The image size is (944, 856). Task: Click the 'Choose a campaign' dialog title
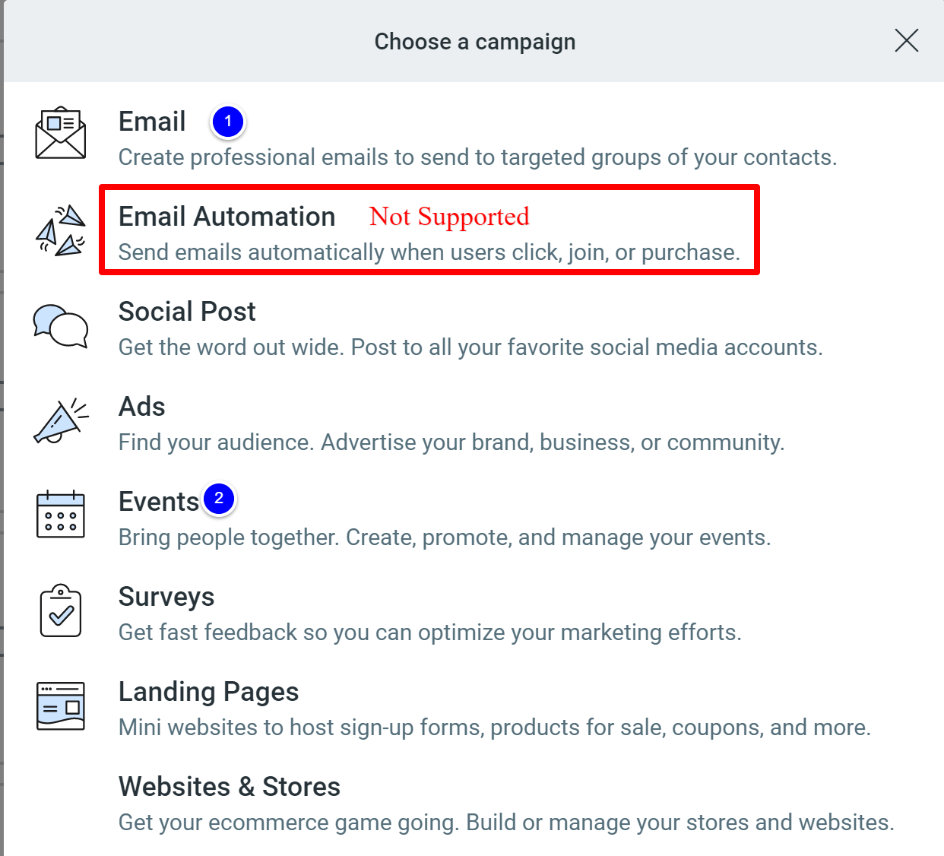[475, 42]
